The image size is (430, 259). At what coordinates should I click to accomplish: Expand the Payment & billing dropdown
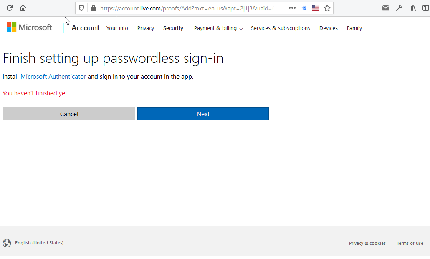tap(218, 28)
